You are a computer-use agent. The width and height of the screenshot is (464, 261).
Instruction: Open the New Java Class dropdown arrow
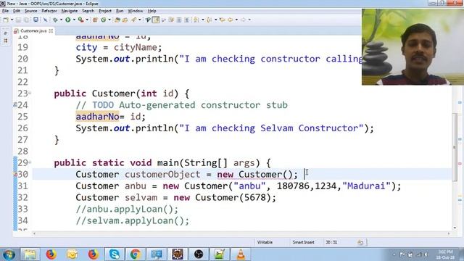coord(109,20)
